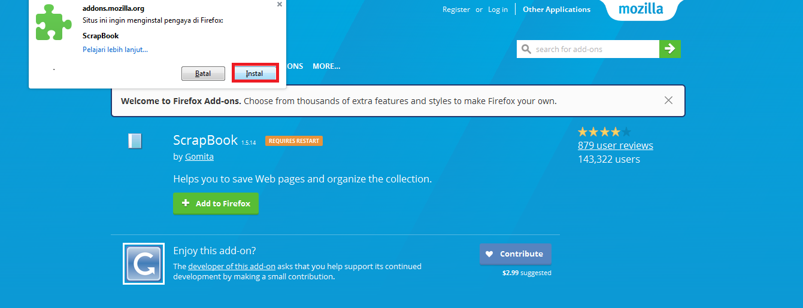Click the 143,322 users text
This screenshot has height=308, width=803.
point(609,159)
